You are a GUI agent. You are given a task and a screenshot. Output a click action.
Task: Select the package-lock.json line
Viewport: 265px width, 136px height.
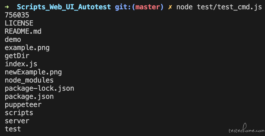click(x=39, y=88)
